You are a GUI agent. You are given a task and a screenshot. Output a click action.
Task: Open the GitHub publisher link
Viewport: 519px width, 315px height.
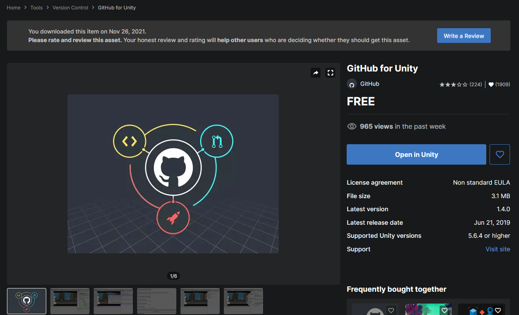click(370, 84)
